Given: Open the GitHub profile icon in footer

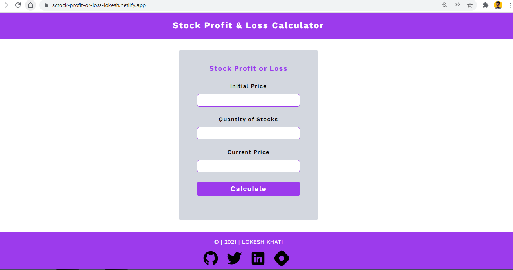Looking at the screenshot, I should 211,258.
